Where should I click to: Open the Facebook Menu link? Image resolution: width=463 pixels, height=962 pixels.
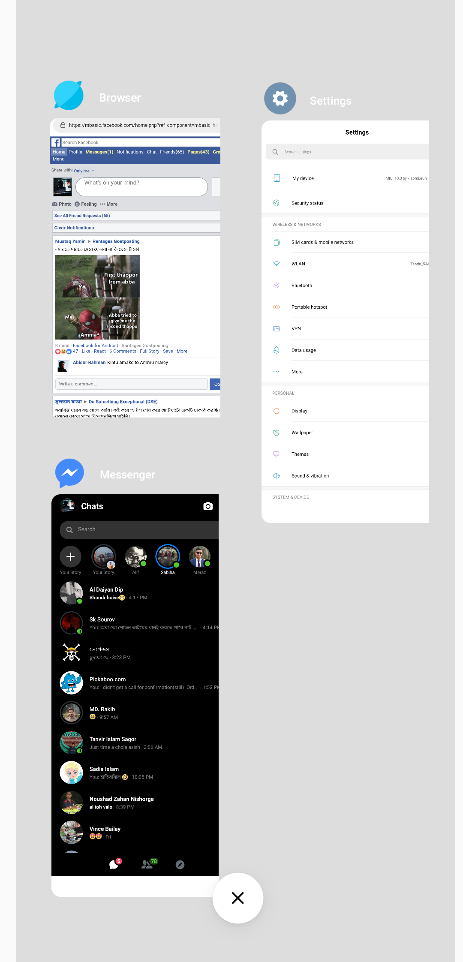tap(59, 159)
